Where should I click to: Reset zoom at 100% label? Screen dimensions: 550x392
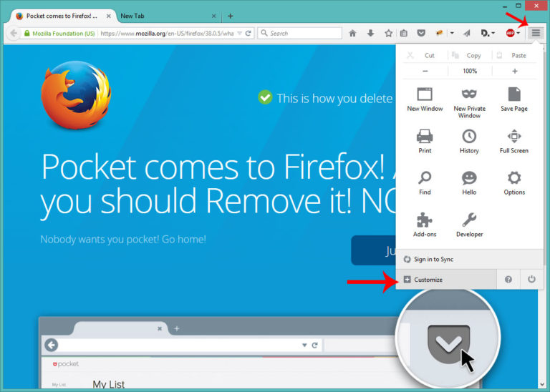click(470, 71)
